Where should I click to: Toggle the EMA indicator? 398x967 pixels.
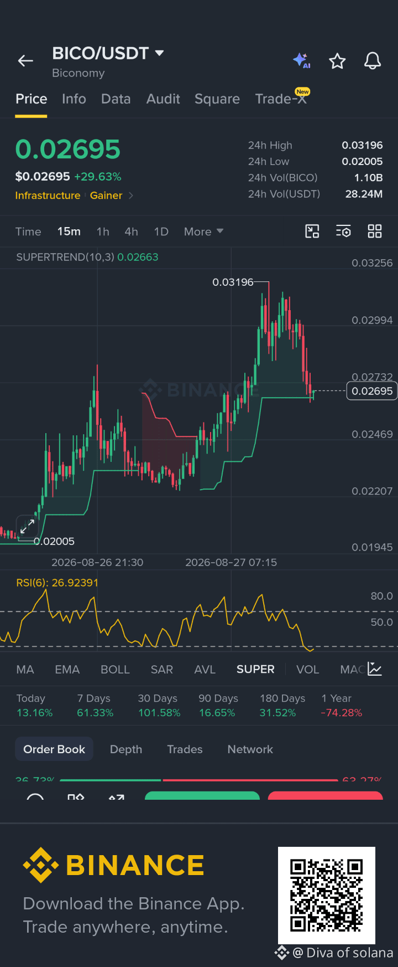(67, 670)
